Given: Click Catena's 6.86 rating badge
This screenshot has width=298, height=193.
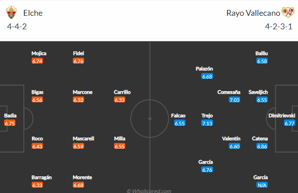Looking at the screenshot, I should point(262,146).
